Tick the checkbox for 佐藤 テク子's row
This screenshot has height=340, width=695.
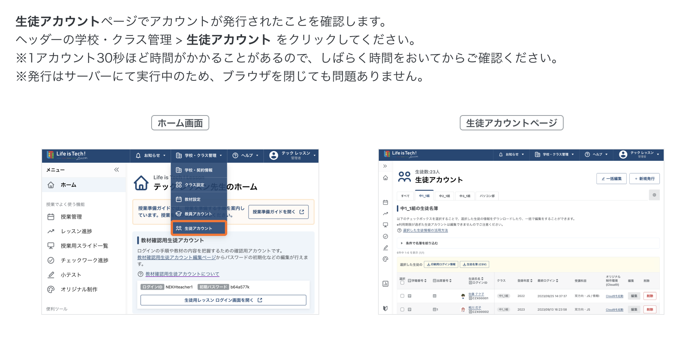tap(402, 296)
